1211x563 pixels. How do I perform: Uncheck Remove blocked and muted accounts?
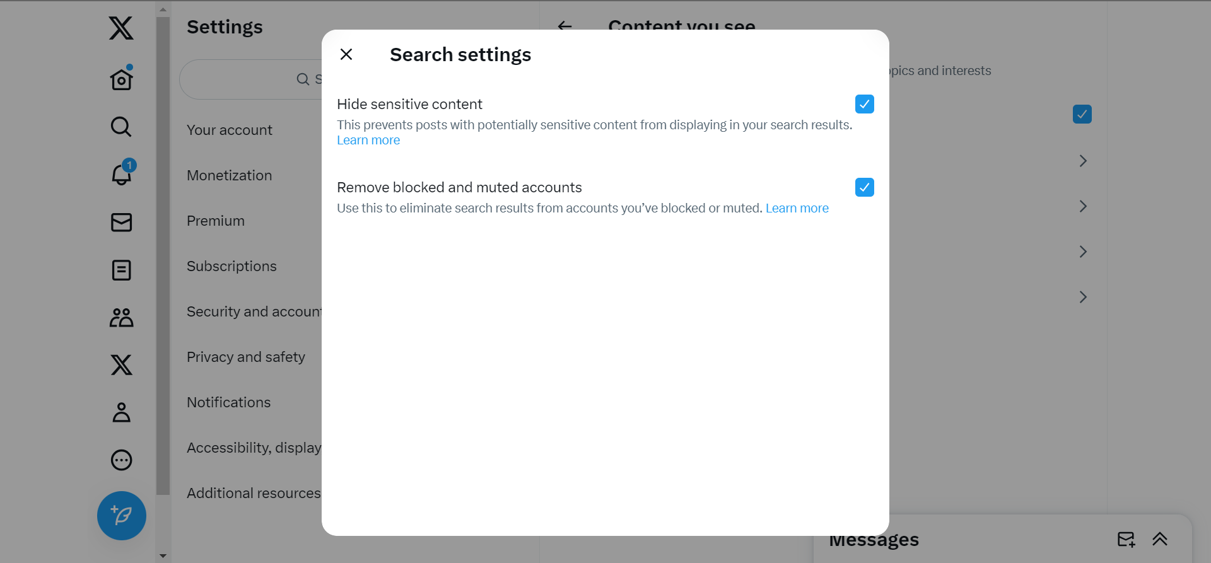[864, 187]
